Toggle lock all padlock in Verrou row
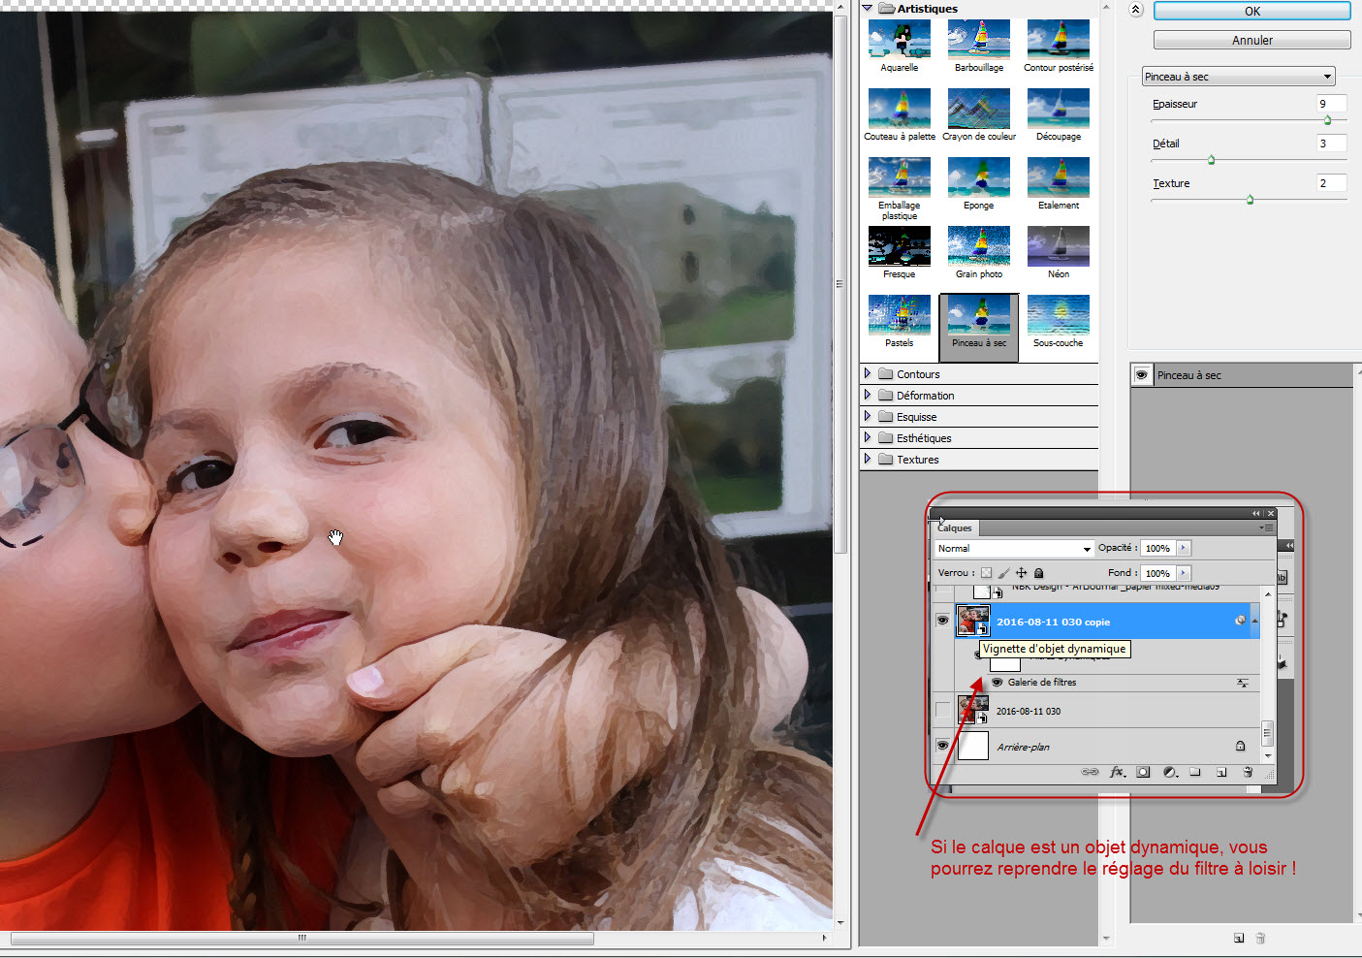This screenshot has height=958, width=1362. 1038,573
